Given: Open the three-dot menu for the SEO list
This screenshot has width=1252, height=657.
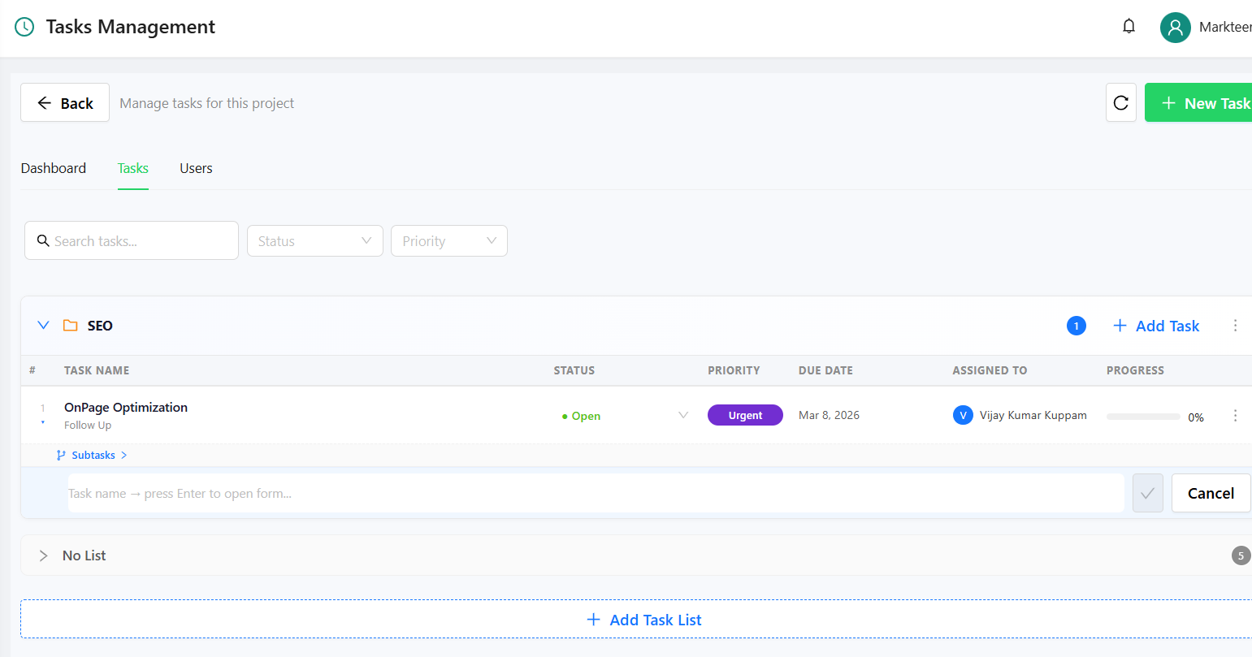Looking at the screenshot, I should click(x=1236, y=325).
